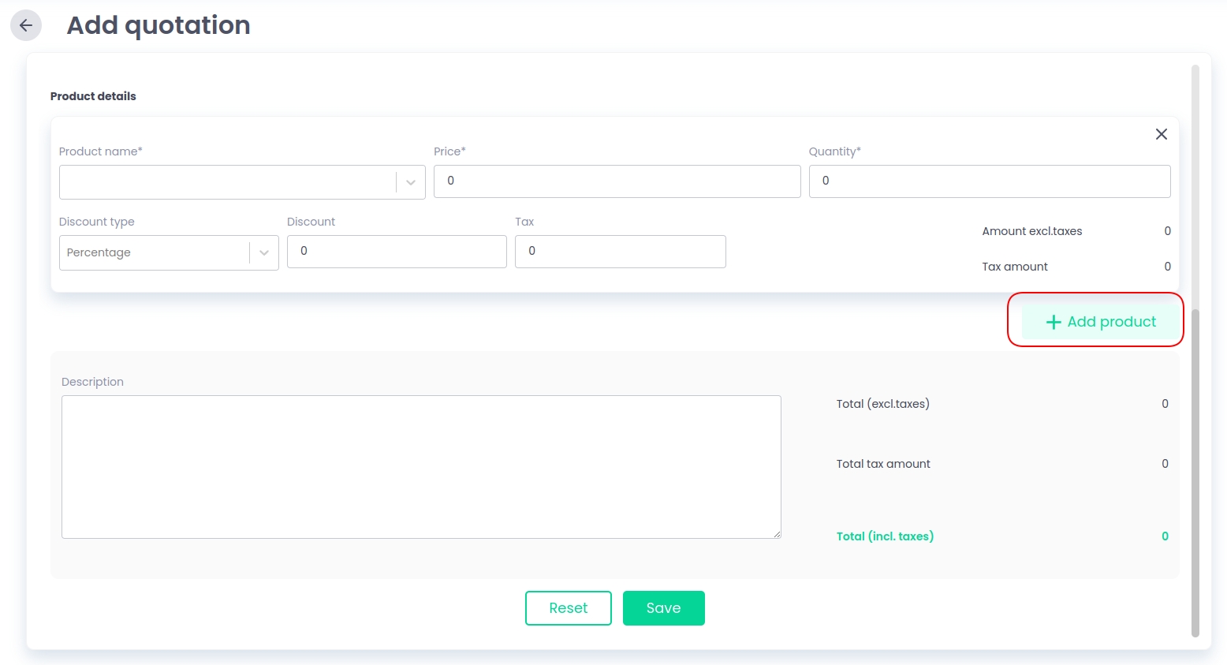Open the Discount type chevron arrow

(x=264, y=253)
